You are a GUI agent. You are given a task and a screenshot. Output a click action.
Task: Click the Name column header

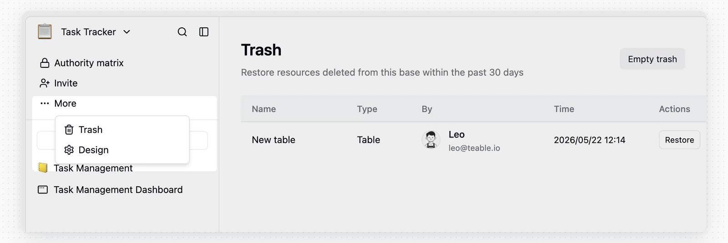click(x=264, y=109)
